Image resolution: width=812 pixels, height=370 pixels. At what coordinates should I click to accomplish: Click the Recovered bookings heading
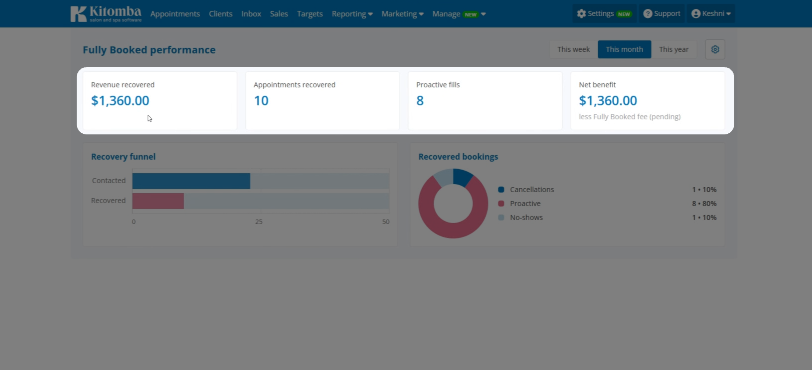(x=458, y=157)
